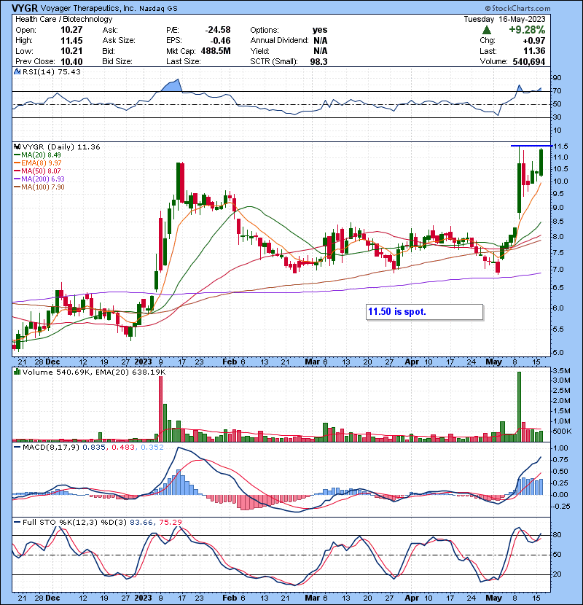583x605 pixels.
Task: Click the Chg value +0.97
Action: (534, 41)
